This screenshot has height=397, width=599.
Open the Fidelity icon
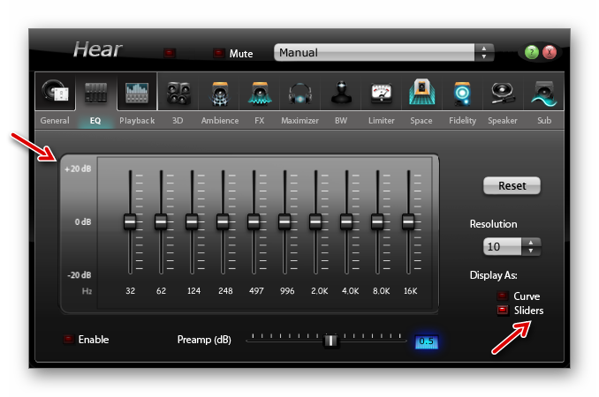pos(462,94)
